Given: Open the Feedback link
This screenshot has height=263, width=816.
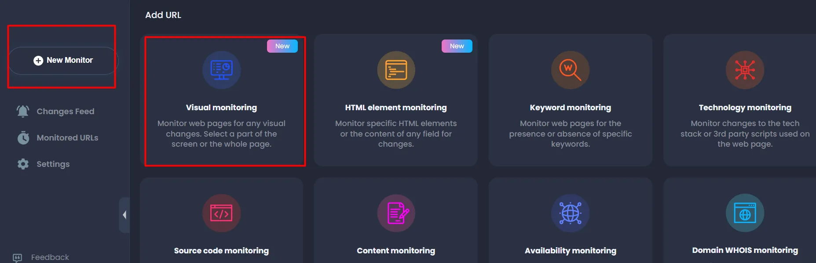Looking at the screenshot, I should click(x=50, y=257).
